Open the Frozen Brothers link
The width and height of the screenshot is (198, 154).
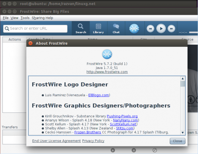[x=88, y=132]
